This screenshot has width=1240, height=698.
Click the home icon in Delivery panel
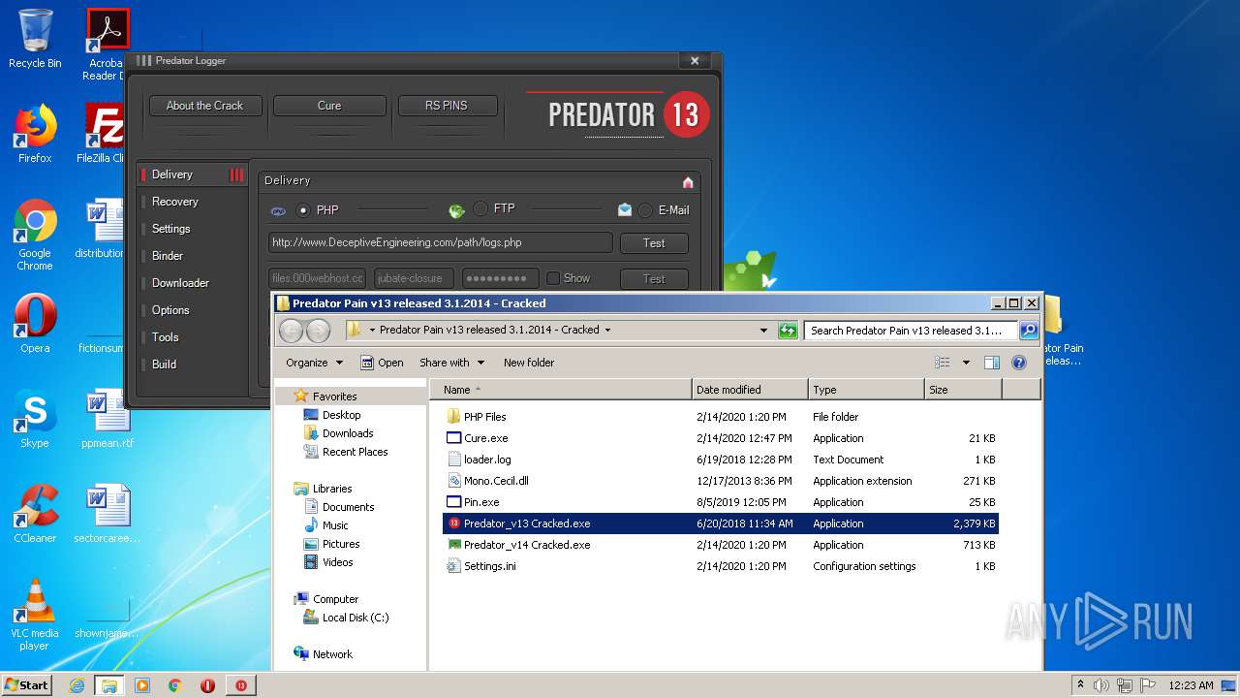point(688,182)
